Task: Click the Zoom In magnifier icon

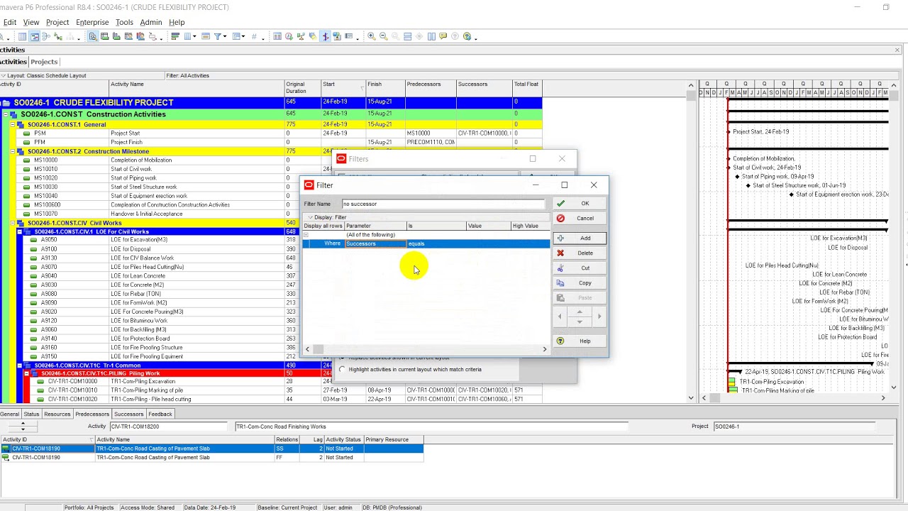Action: [372, 36]
